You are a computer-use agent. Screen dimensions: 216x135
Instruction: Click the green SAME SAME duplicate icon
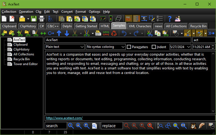[x=106, y=33]
